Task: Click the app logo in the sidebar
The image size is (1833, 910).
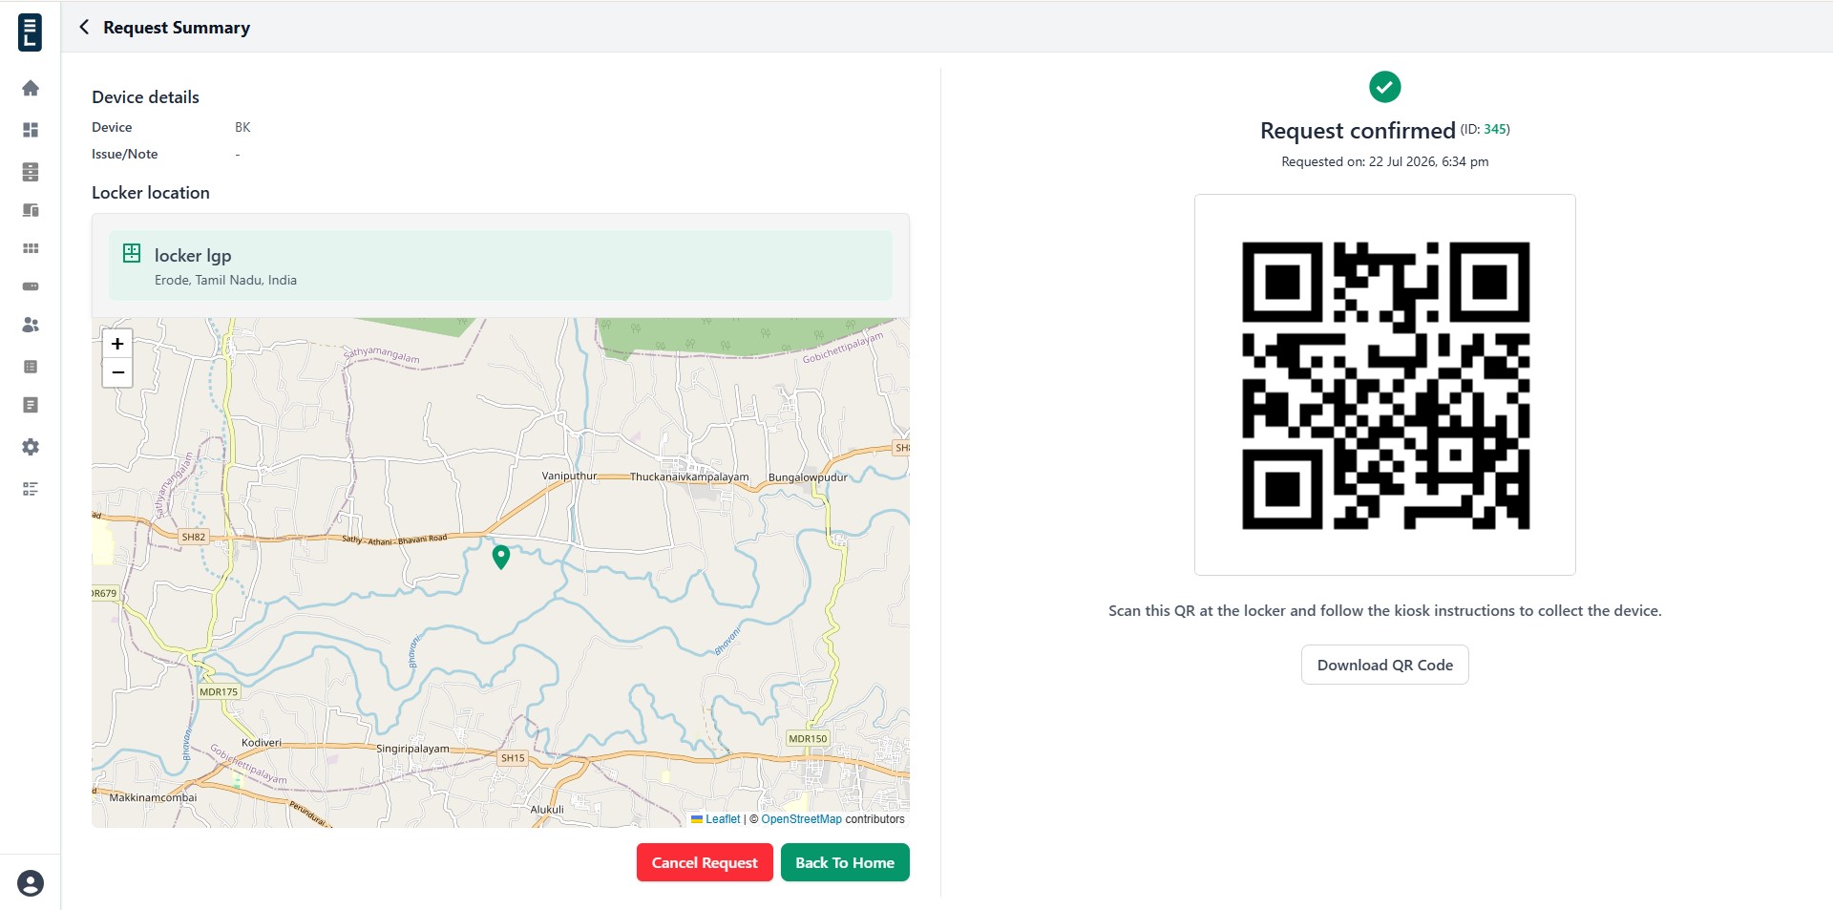Action: tap(31, 32)
